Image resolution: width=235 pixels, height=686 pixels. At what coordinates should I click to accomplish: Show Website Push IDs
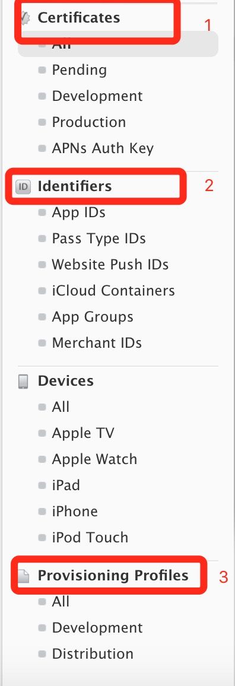110,265
